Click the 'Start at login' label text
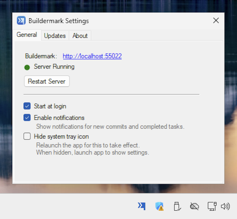 [x=50, y=106]
